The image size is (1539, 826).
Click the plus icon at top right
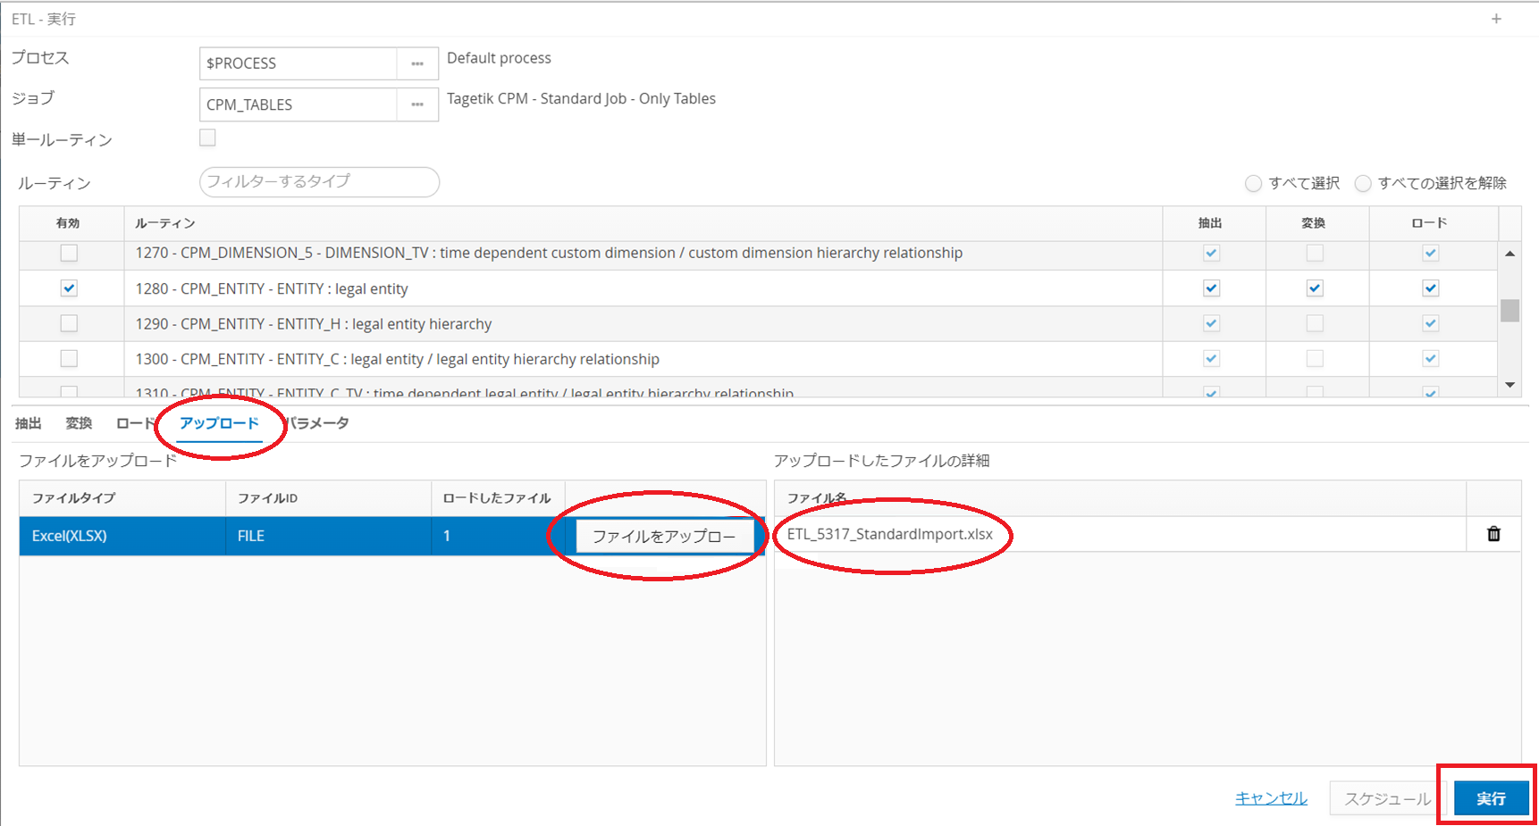(1496, 19)
